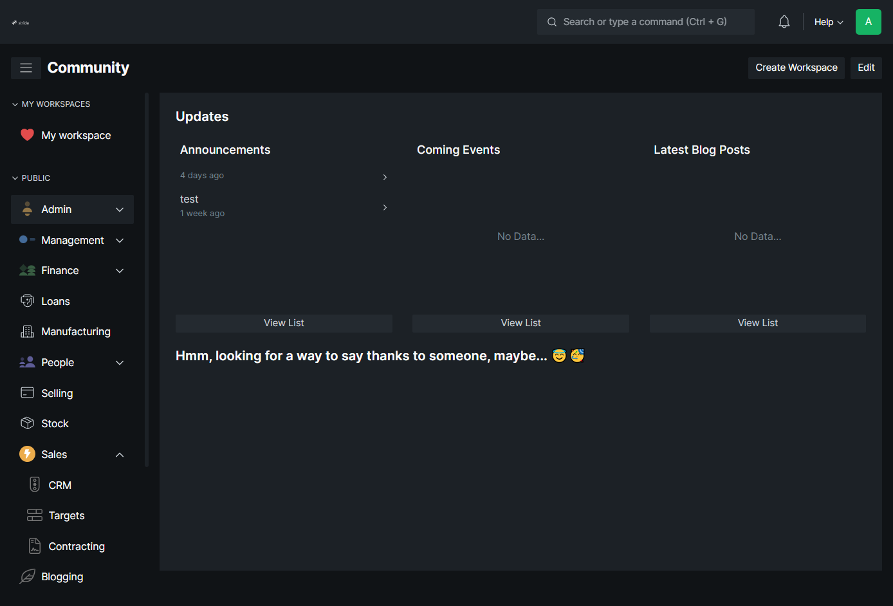Click the CRM icon
The height and width of the screenshot is (606, 893).
point(35,484)
